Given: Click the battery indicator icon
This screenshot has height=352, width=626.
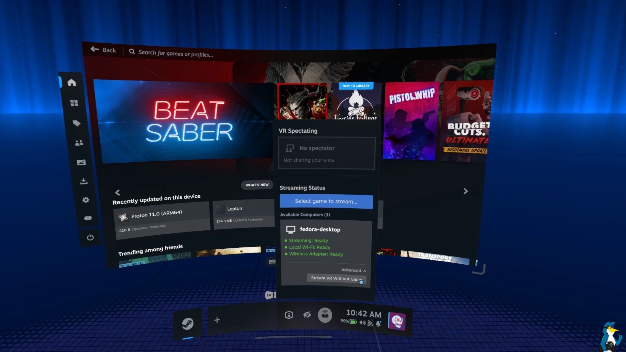Looking at the screenshot, I should (x=353, y=322).
